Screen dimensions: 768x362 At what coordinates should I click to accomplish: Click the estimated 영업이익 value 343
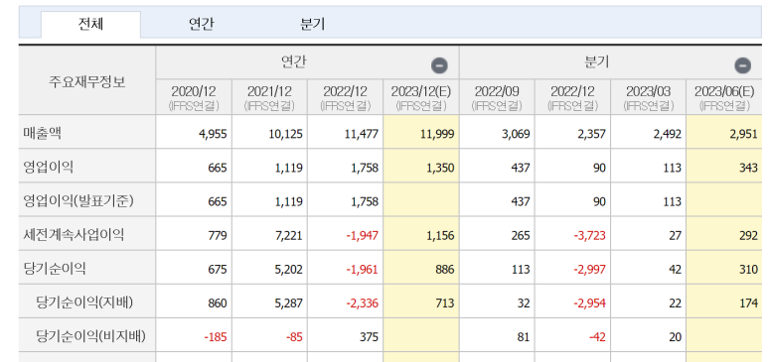coord(749,168)
